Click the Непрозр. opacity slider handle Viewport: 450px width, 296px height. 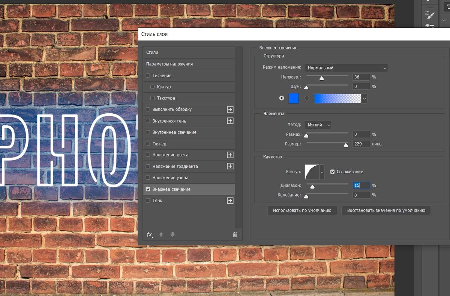(x=321, y=78)
